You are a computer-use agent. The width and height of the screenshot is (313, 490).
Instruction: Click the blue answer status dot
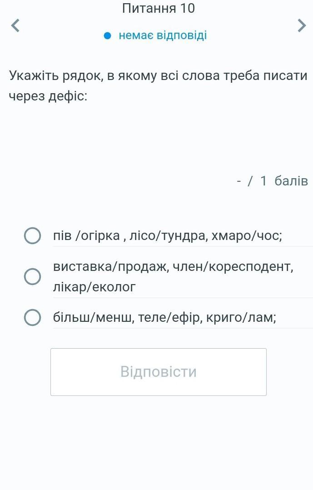(108, 35)
